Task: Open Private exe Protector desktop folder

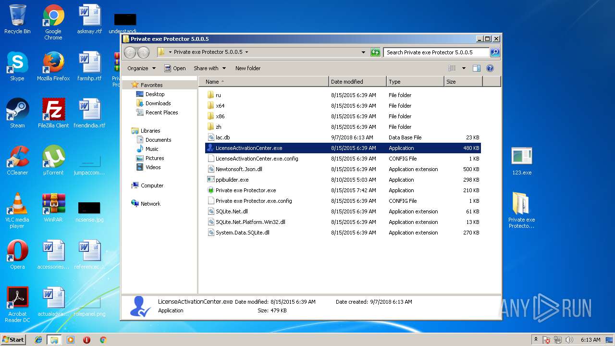Action: [x=522, y=210]
